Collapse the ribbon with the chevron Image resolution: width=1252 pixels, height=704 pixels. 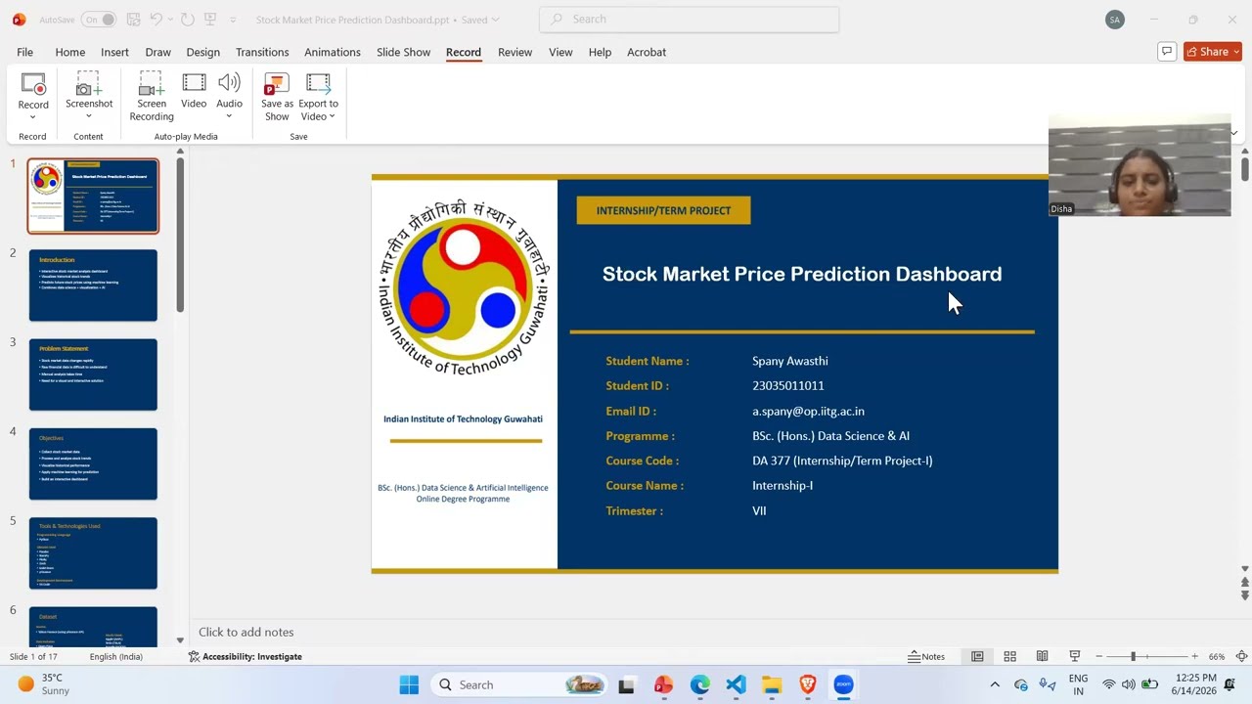[1233, 133]
